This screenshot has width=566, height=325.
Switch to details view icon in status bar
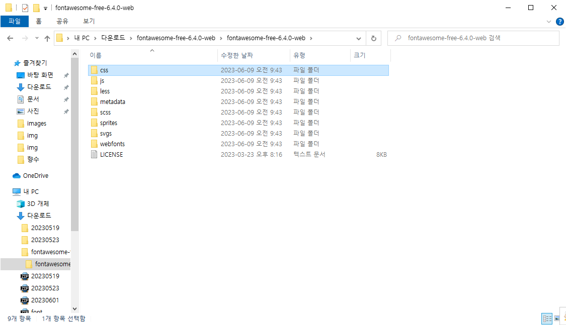click(x=547, y=318)
